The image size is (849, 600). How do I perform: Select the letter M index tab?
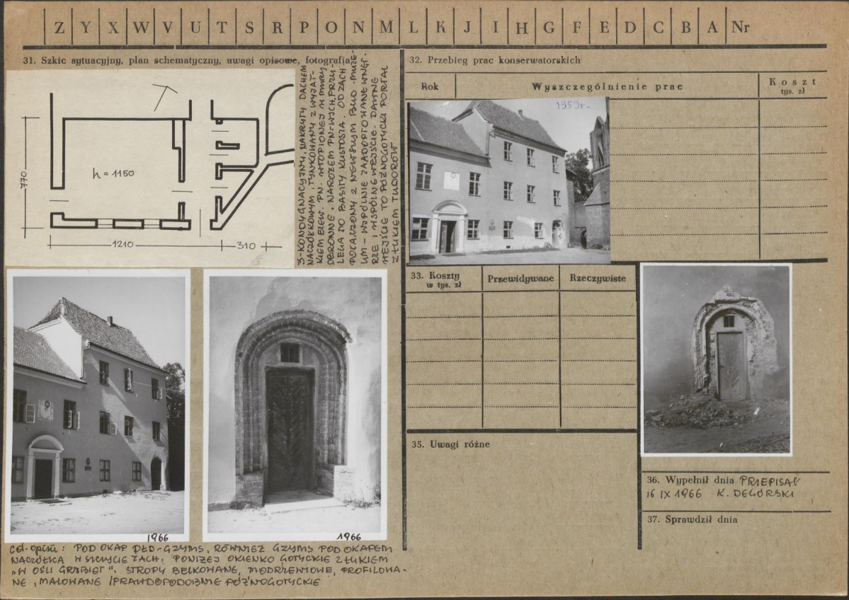[x=386, y=28]
